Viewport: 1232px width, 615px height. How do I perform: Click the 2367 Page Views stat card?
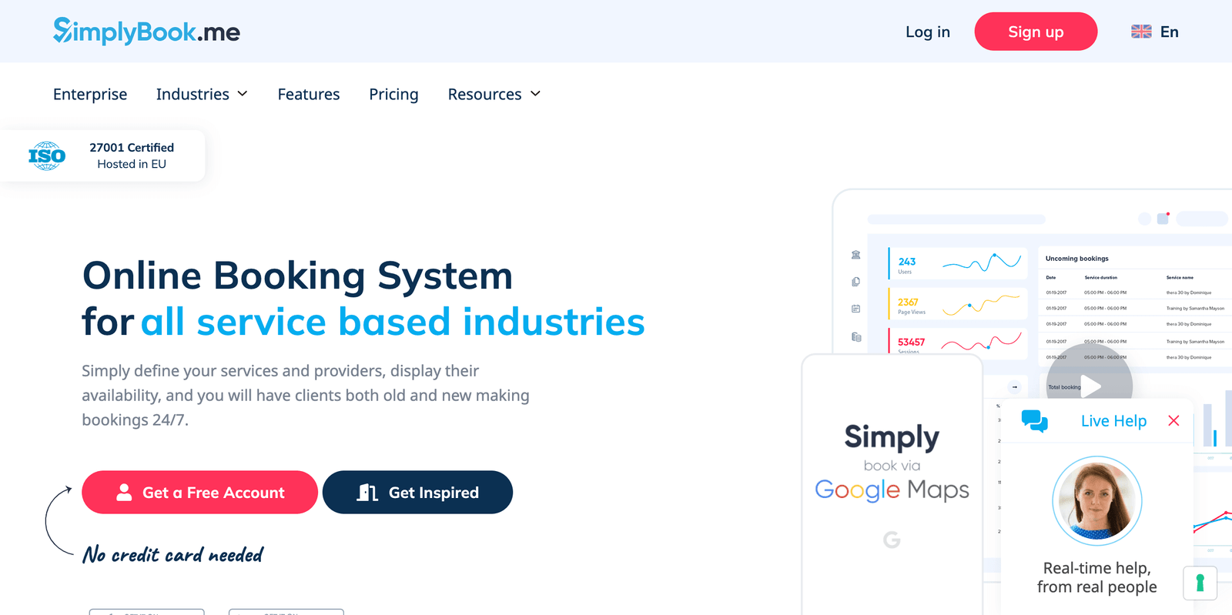tap(958, 303)
